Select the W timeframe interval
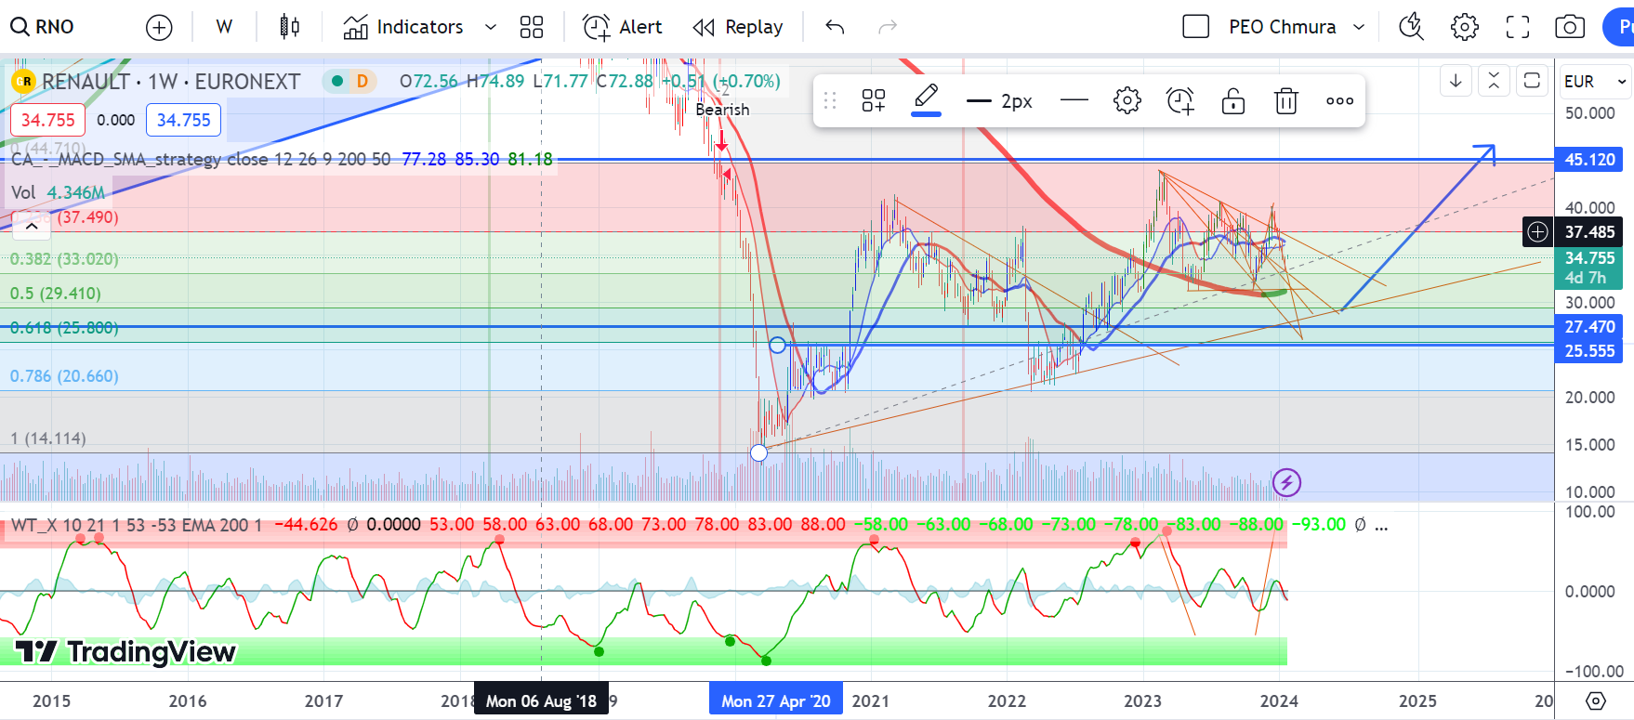 point(224,27)
